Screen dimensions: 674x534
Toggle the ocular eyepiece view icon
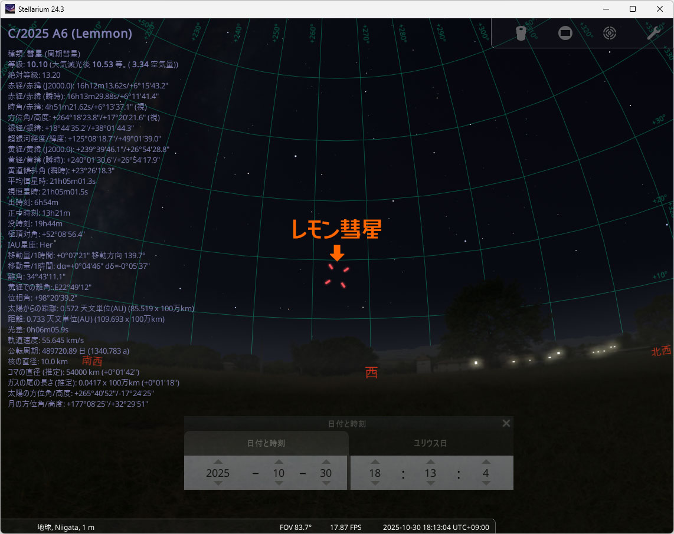[521, 34]
